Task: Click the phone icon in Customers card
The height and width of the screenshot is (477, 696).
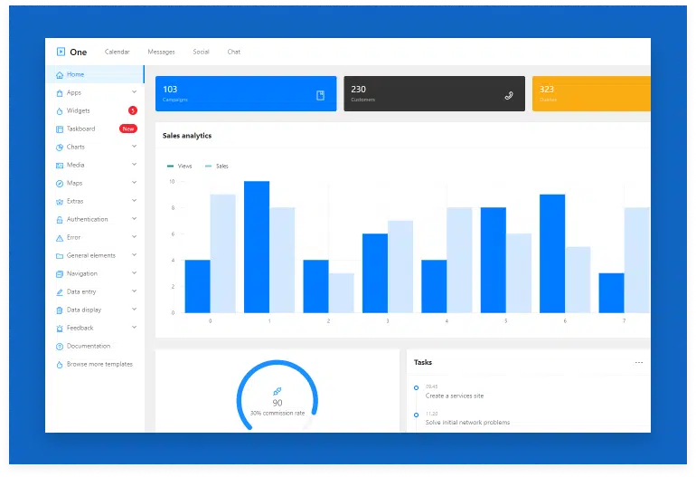Action: click(x=509, y=95)
